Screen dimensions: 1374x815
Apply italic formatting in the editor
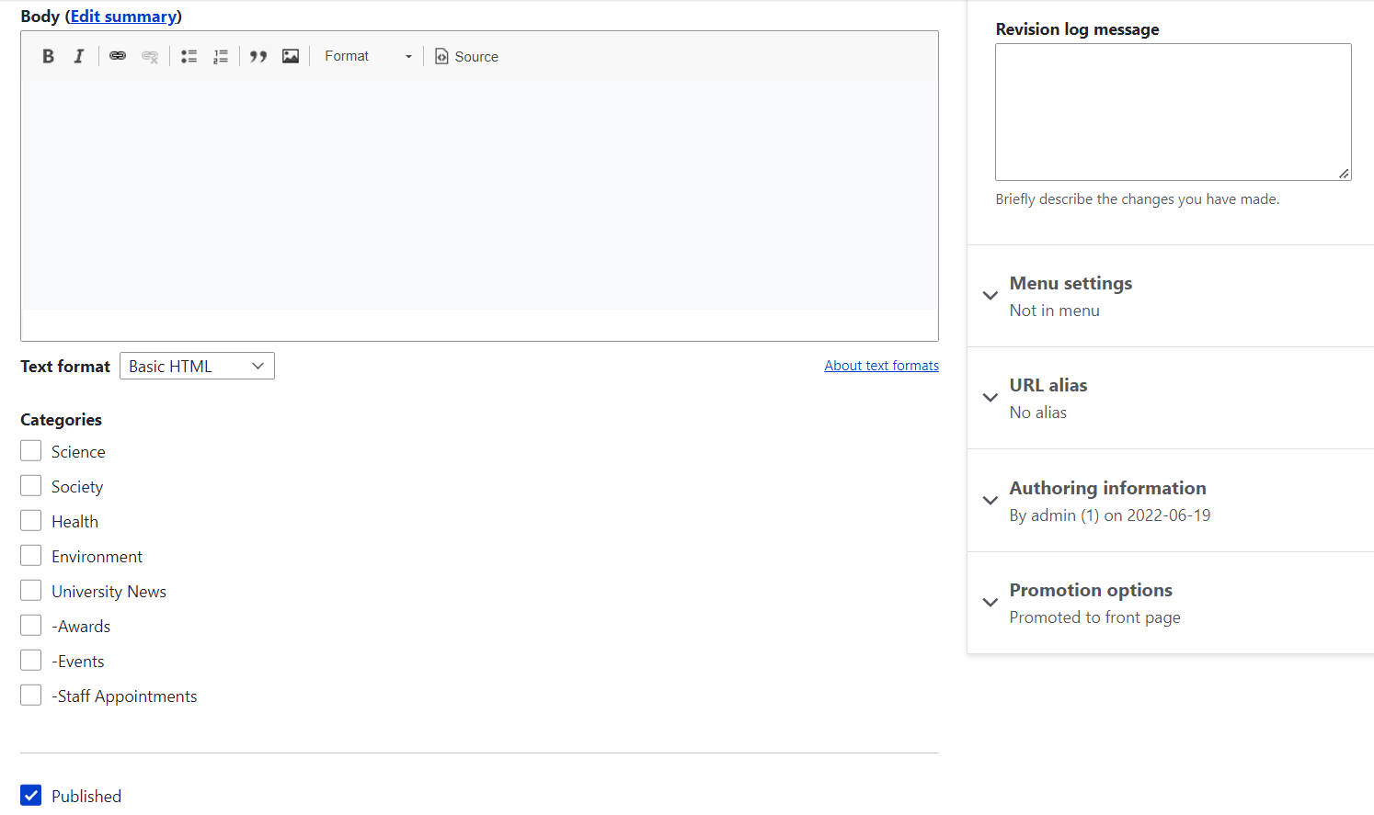[79, 56]
